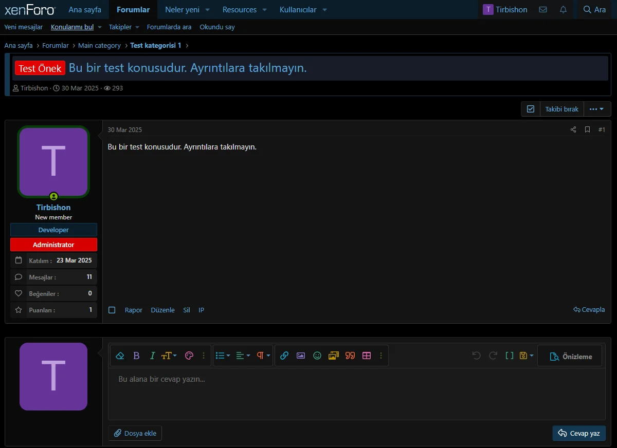Image resolution: width=617 pixels, height=448 pixels.
Task: Toggle BB code mode brackets icon
Action: tap(509, 356)
